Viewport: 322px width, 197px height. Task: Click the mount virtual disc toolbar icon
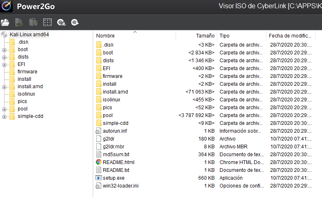click(75, 22)
